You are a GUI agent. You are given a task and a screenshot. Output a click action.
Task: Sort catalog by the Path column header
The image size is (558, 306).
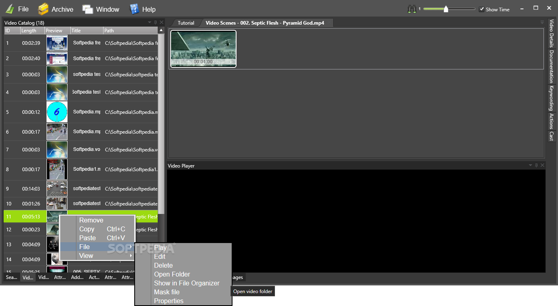pyautogui.click(x=131, y=30)
